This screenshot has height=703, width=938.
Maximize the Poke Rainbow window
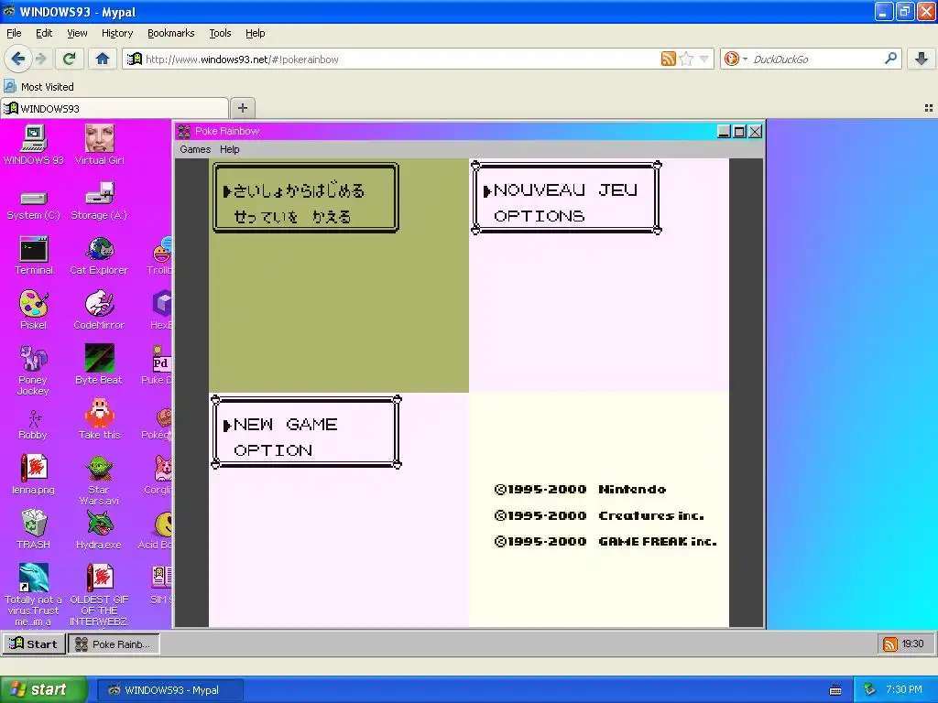(x=739, y=132)
